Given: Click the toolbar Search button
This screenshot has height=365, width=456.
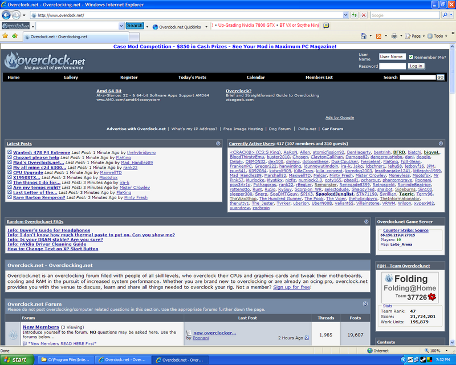Looking at the screenshot, I should point(135,26).
